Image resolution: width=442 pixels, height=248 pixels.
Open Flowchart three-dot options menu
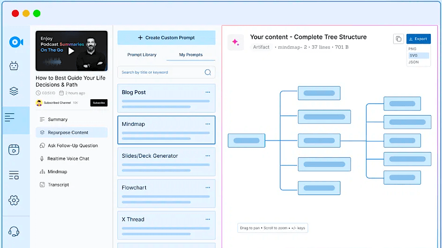(x=208, y=188)
